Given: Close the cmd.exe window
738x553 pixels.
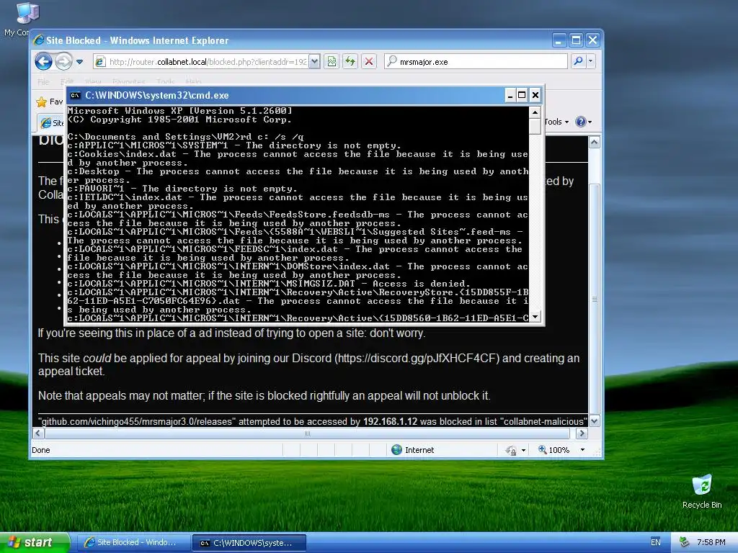Looking at the screenshot, I should click(535, 96).
